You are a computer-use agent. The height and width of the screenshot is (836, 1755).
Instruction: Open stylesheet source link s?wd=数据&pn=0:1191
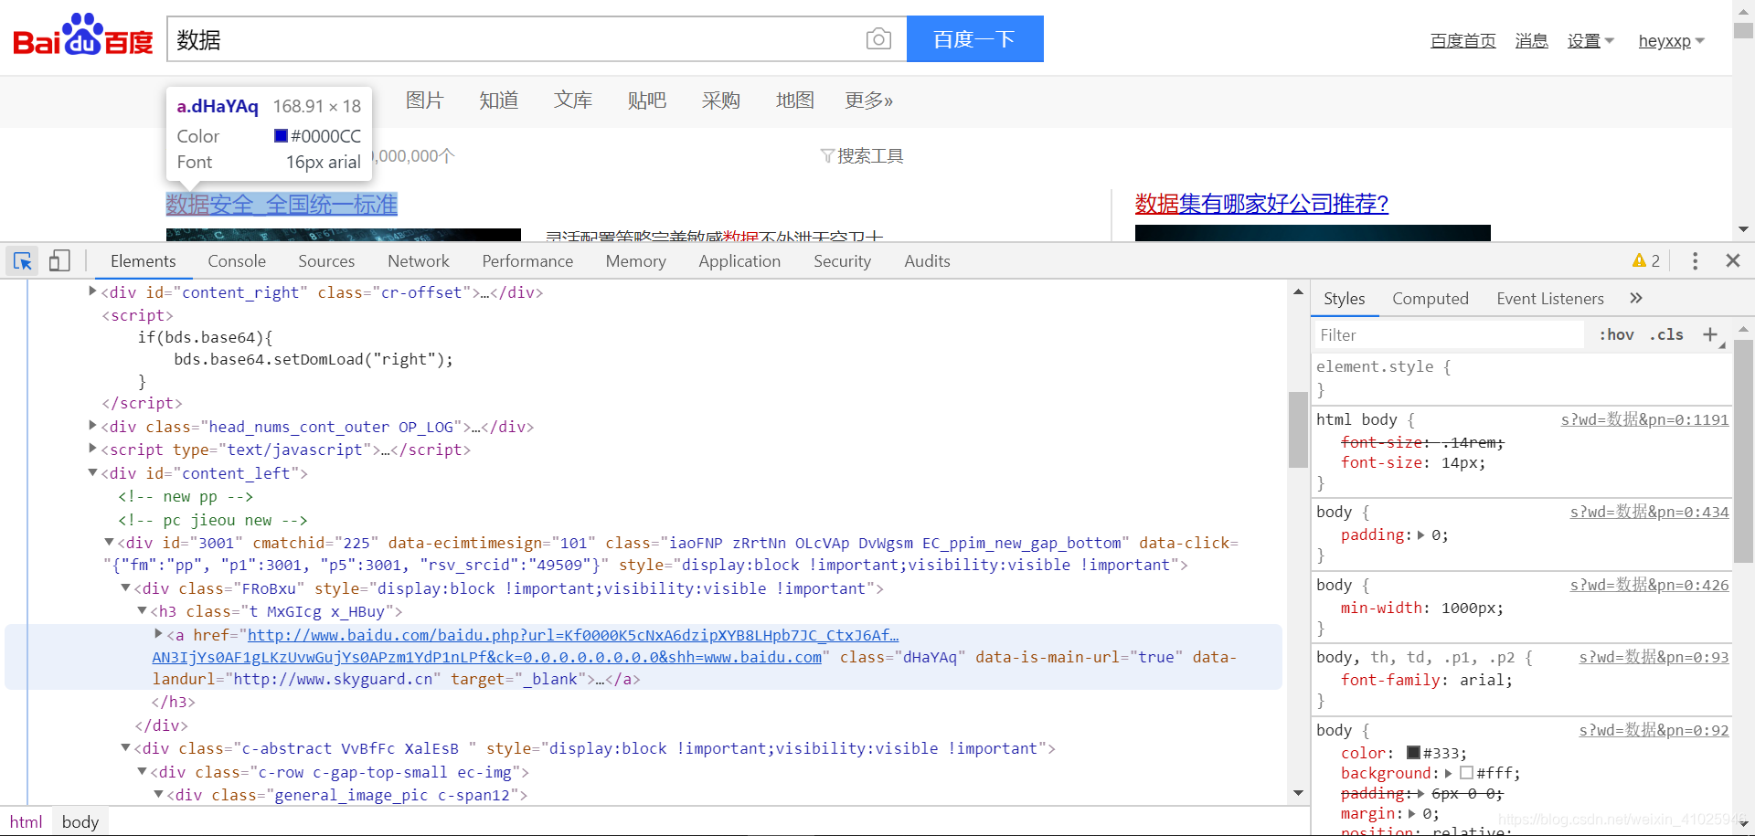coord(1644,419)
